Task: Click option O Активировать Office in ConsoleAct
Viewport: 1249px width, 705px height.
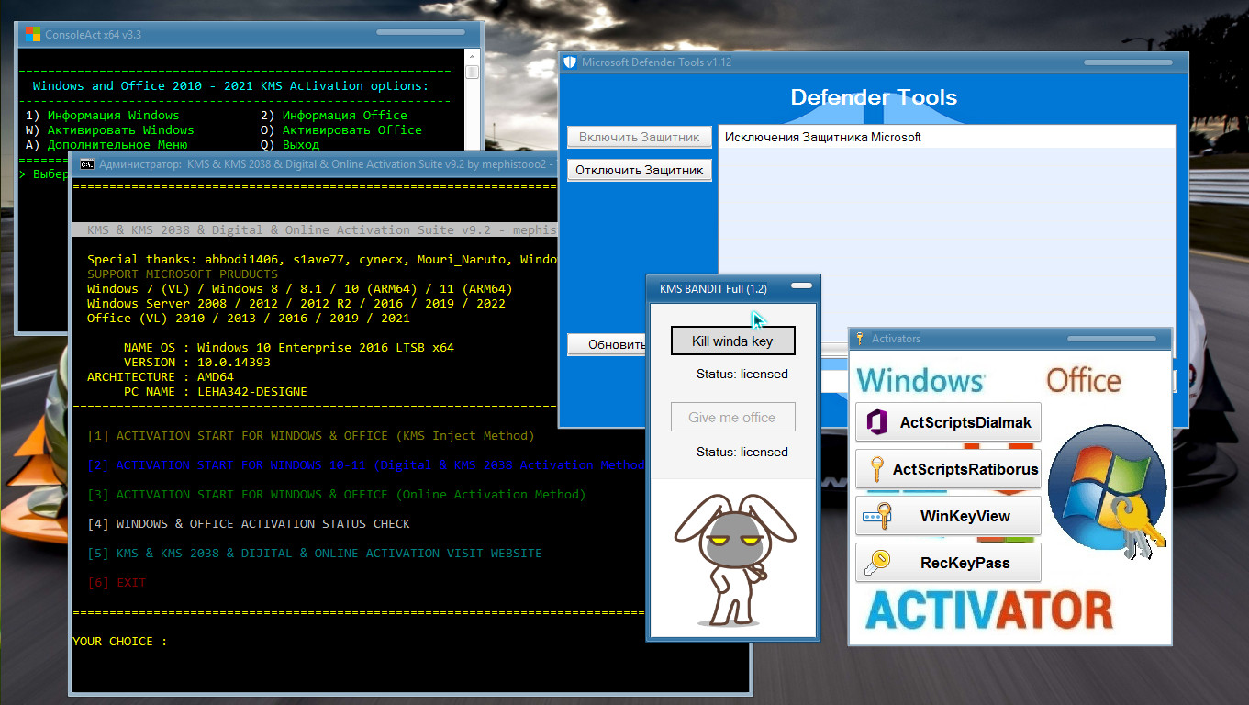Action: tap(341, 129)
